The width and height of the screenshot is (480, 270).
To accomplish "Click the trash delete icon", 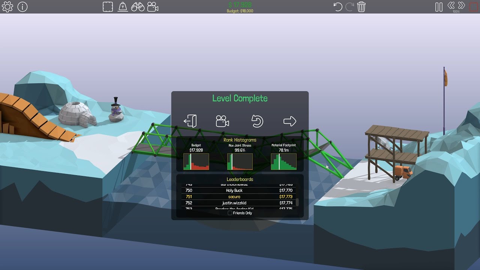I will [361, 7].
